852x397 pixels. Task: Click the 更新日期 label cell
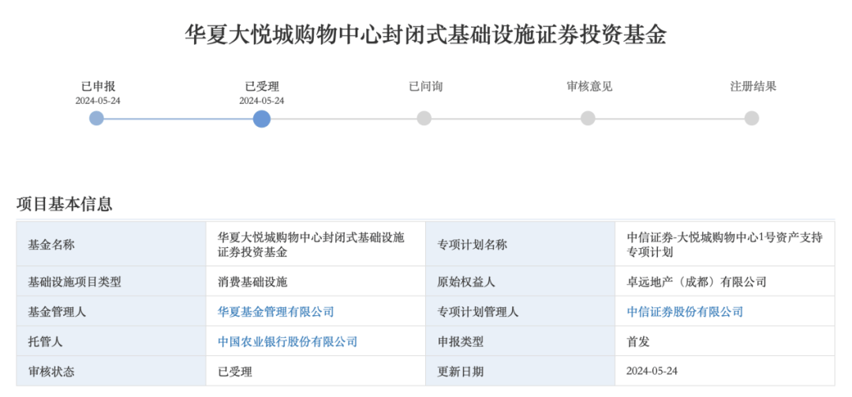point(520,371)
